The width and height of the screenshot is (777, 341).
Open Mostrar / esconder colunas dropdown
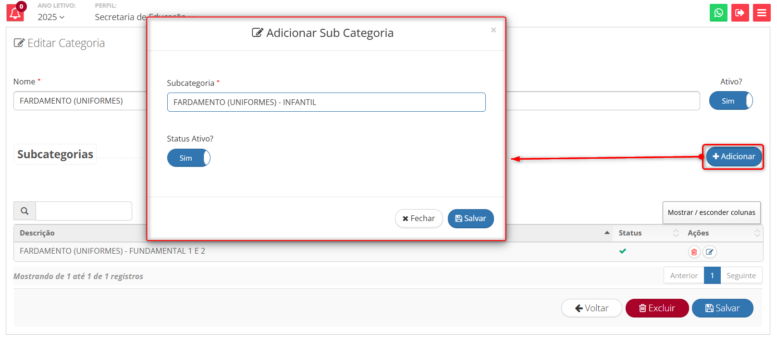pyautogui.click(x=711, y=212)
